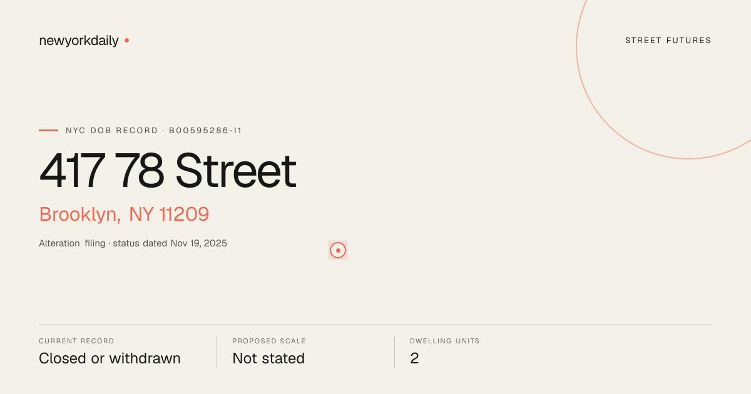Screen dimensions: 751x394
Task: Click the DWELLING UNITS label
Action: tap(445, 341)
